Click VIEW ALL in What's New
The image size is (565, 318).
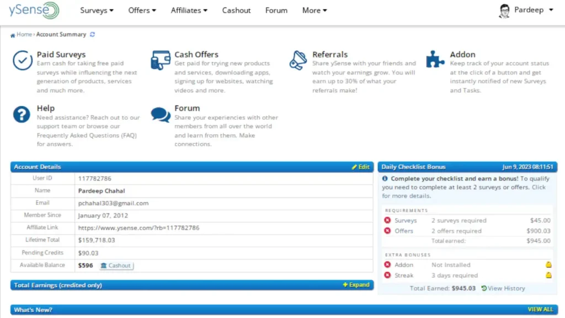(540, 310)
